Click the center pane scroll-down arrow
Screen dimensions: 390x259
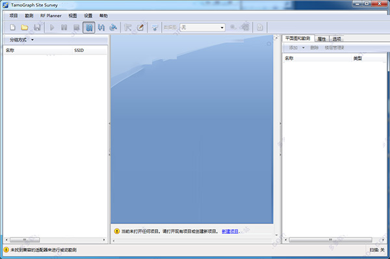pos(276,235)
